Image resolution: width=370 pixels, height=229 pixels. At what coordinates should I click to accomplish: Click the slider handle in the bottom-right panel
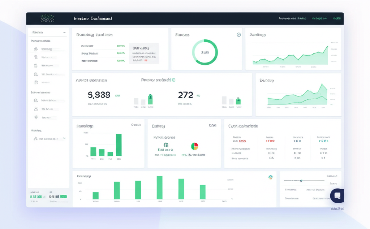(301, 181)
